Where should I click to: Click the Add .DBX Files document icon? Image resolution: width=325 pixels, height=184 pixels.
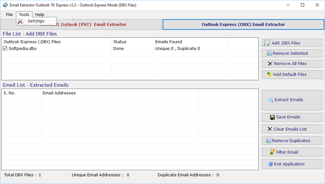click(267, 43)
